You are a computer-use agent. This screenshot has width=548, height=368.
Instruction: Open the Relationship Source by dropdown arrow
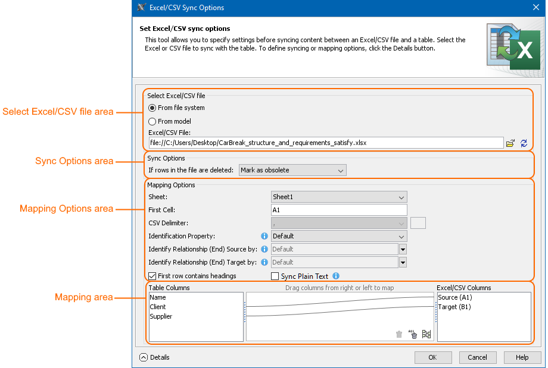(403, 250)
